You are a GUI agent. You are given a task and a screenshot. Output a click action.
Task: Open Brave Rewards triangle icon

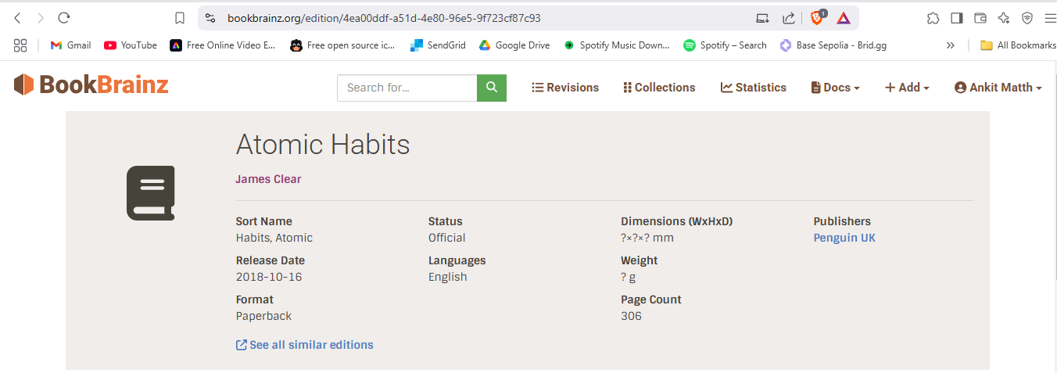(844, 18)
